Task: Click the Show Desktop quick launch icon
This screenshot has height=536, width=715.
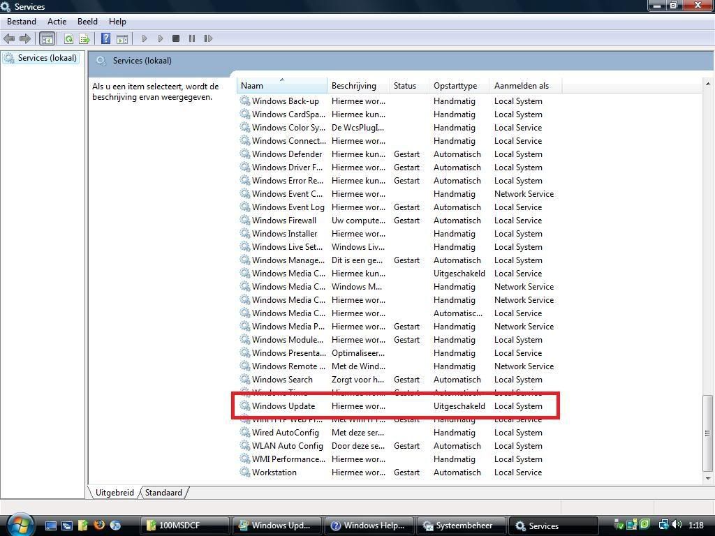Action: [50, 526]
